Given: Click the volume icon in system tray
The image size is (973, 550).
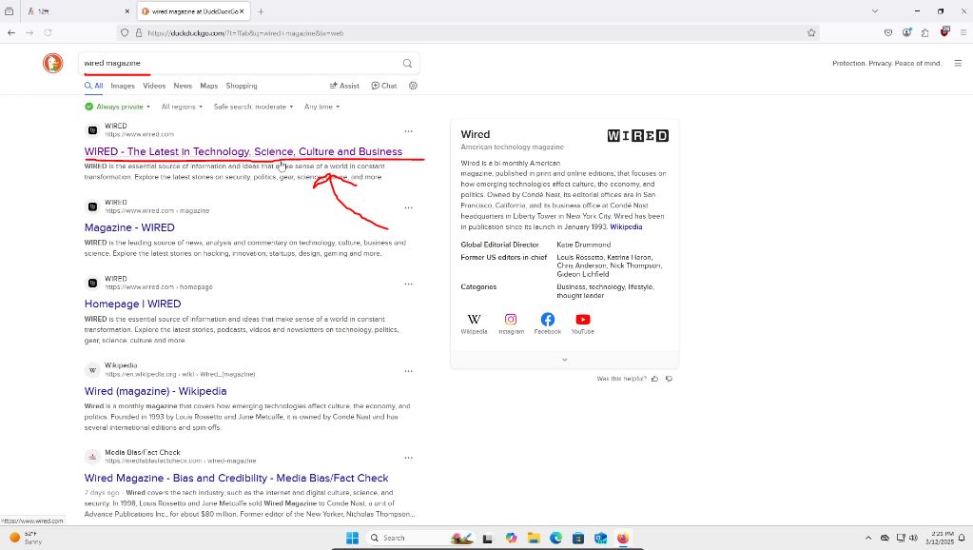Looking at the screenshot, I should [913, 538].
